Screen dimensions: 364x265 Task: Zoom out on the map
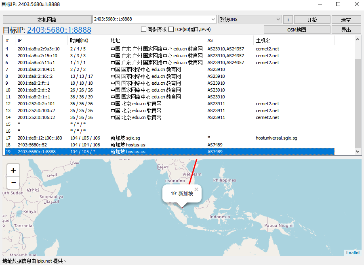pos(13,183)
